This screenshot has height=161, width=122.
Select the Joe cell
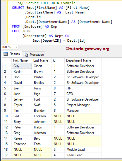click(x=22, y=88)
